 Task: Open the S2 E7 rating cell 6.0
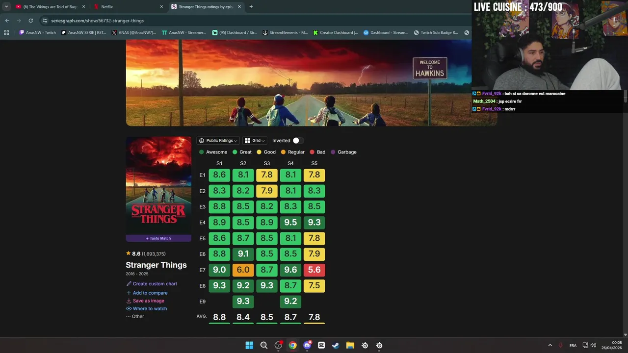243,270
